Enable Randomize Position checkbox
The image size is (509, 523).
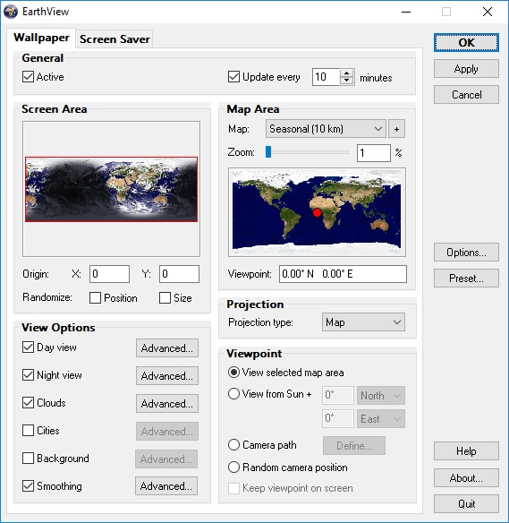coord(95,298)
